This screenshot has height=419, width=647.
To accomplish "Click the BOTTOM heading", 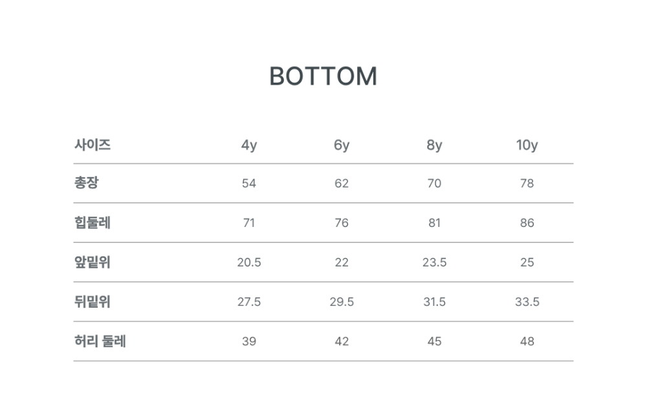I will [x=323, y=76].
